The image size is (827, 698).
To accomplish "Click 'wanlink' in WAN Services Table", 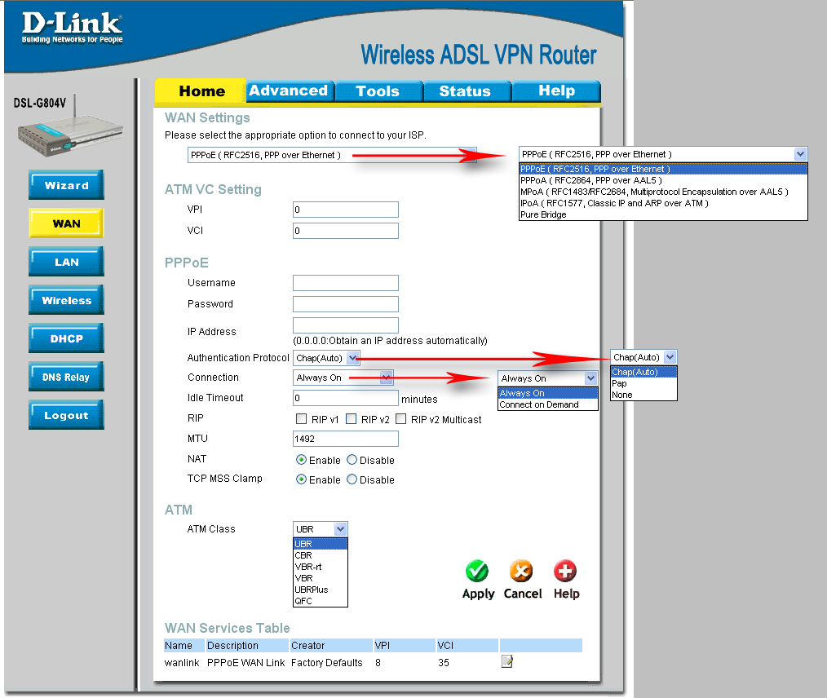I will (x=182, y=663).
